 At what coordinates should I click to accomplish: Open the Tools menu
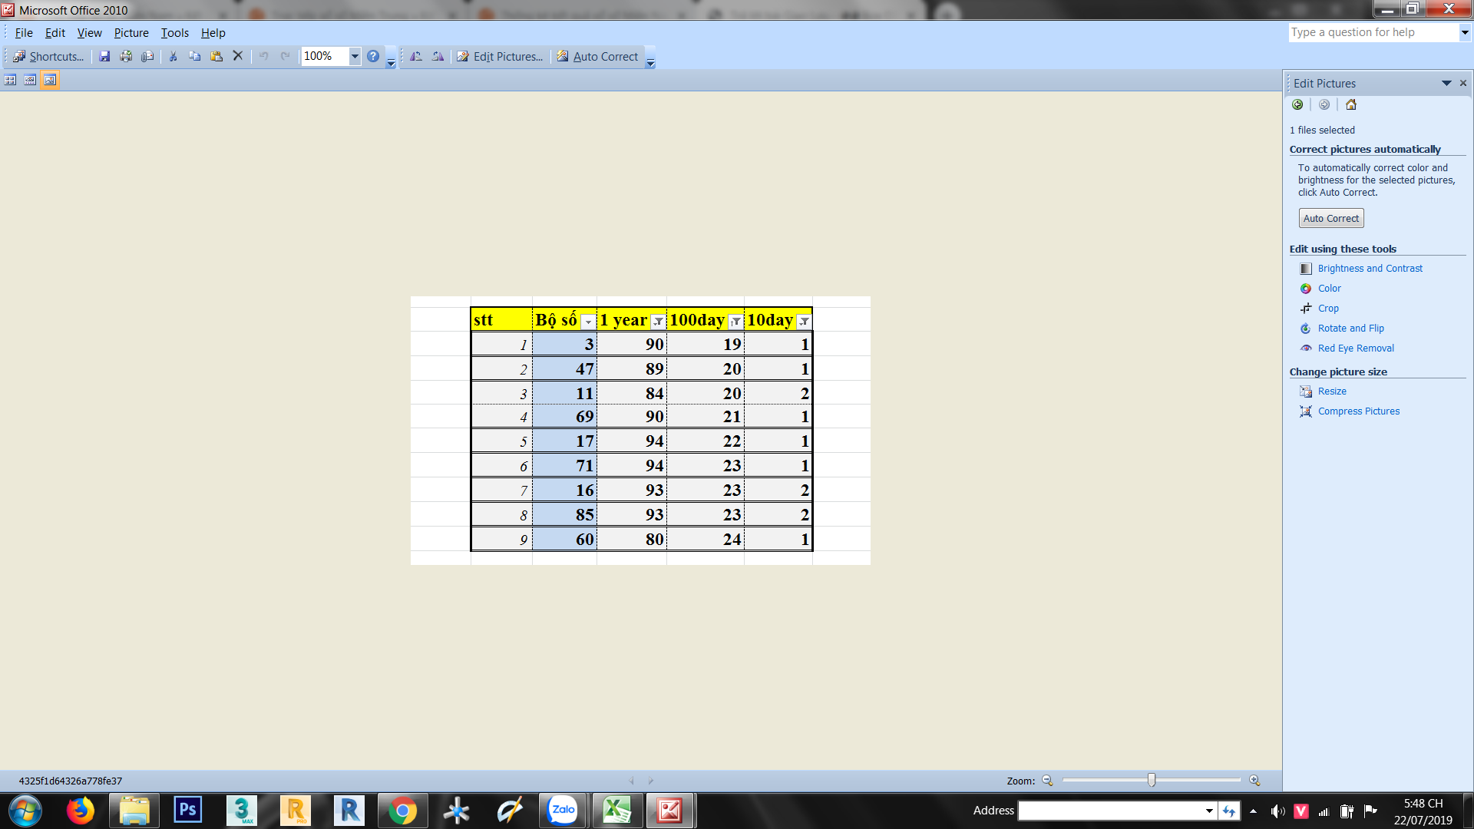coord(174,33)
